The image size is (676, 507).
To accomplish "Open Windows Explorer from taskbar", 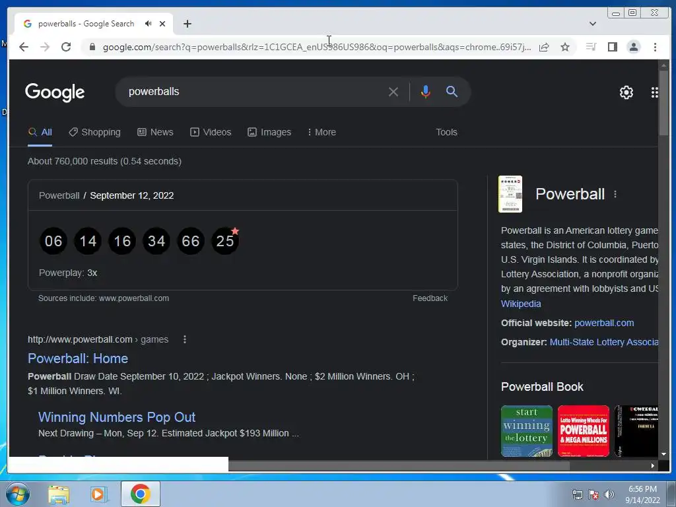I will coord(59,494).
